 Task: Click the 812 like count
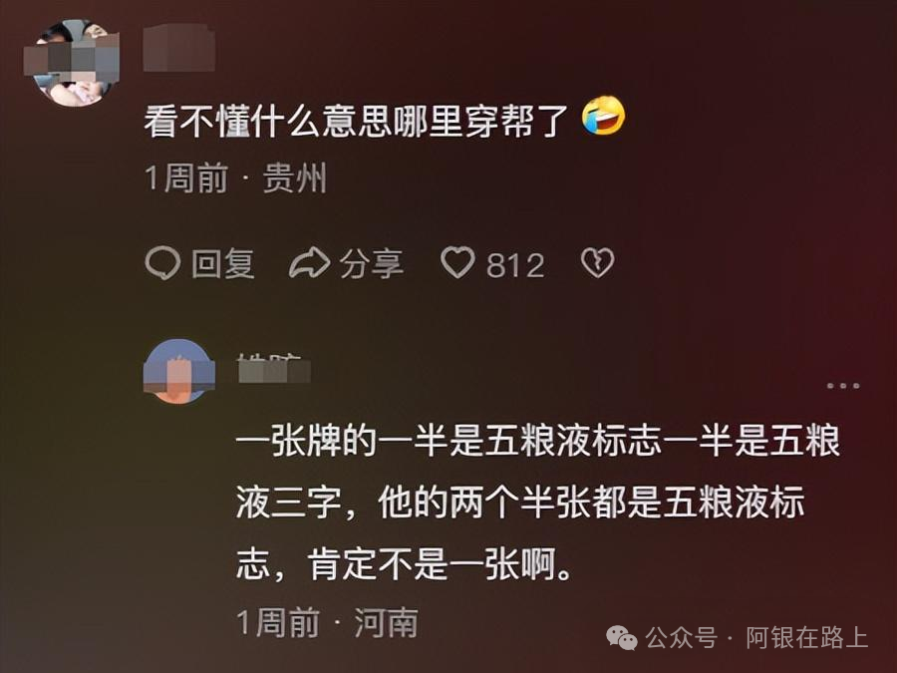pos(515,265)
